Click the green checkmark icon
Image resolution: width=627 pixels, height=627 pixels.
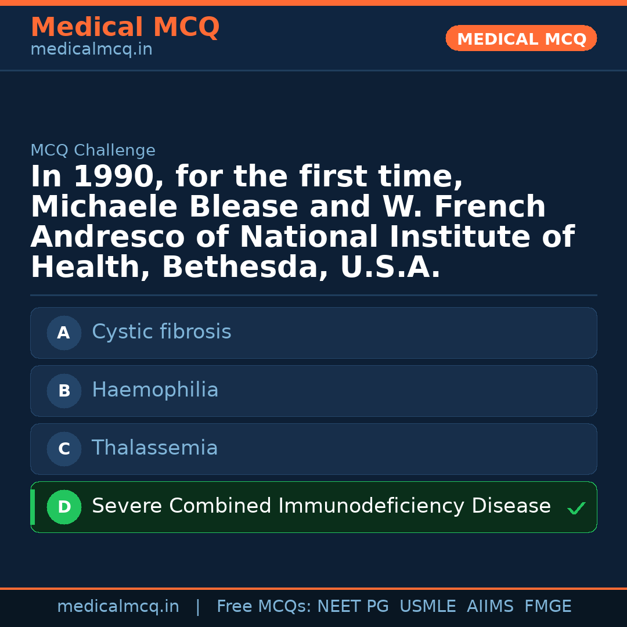coord(576,508)
